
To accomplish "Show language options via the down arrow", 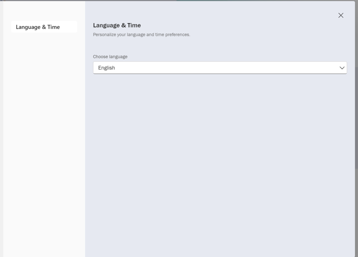I will 342,68.
